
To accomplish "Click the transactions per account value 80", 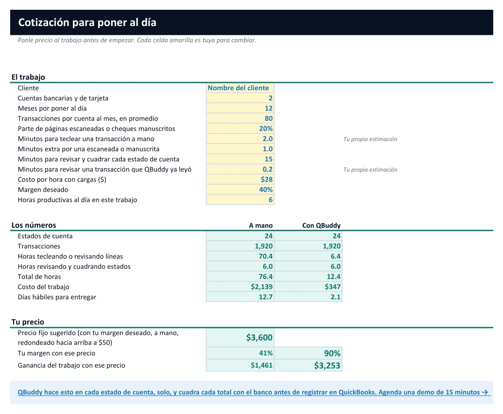I will [x=240, y=118].
